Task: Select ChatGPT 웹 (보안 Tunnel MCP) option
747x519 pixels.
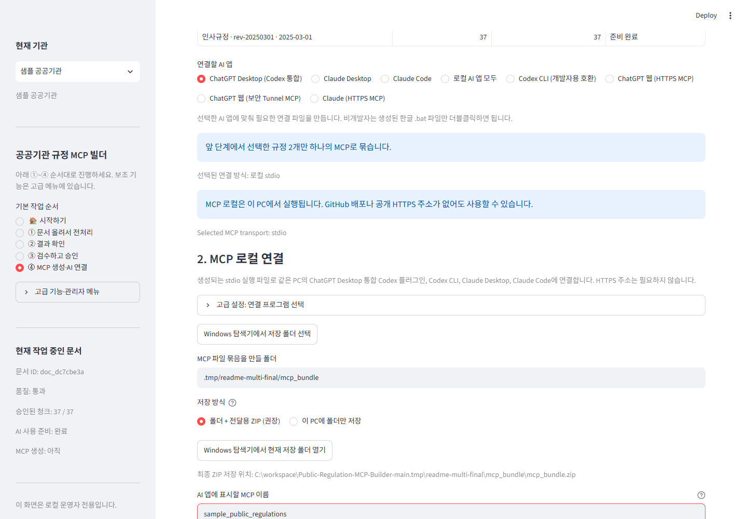Action: tap(249, 99)
